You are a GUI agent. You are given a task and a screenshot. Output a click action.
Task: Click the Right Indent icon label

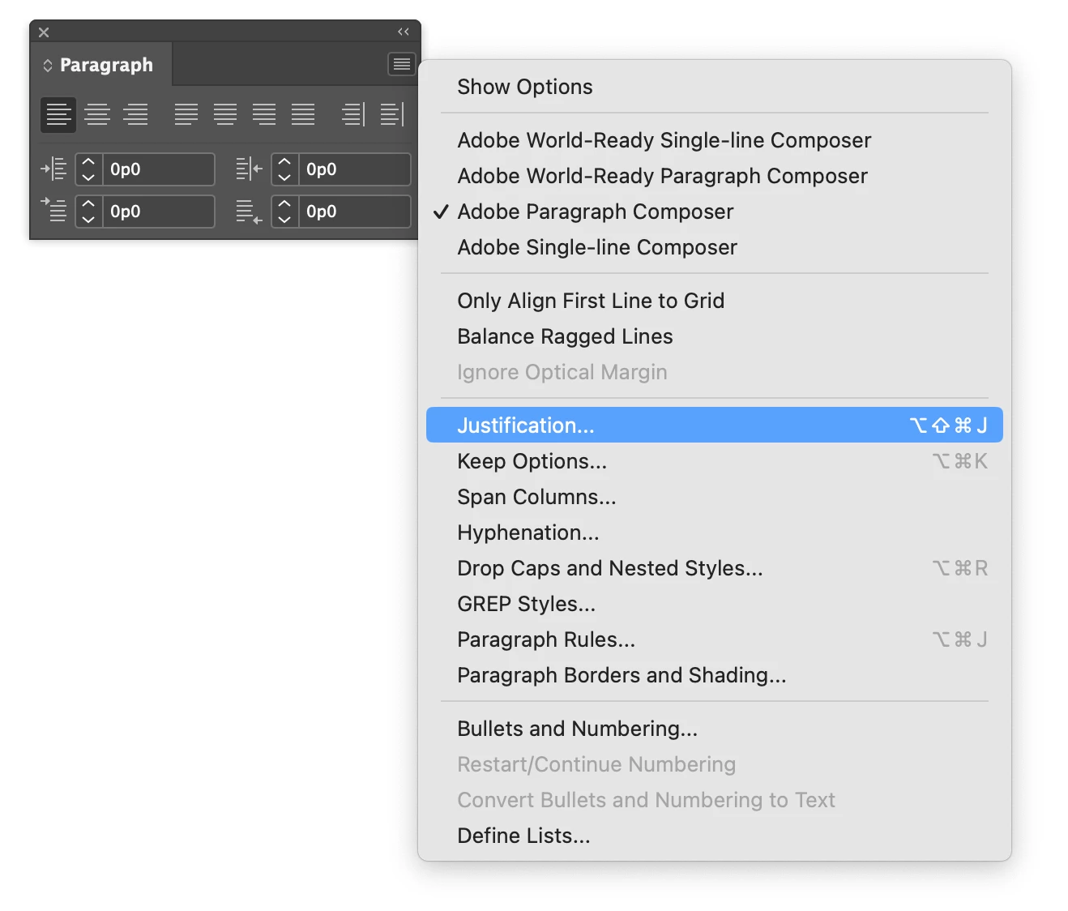coord(250,169)
